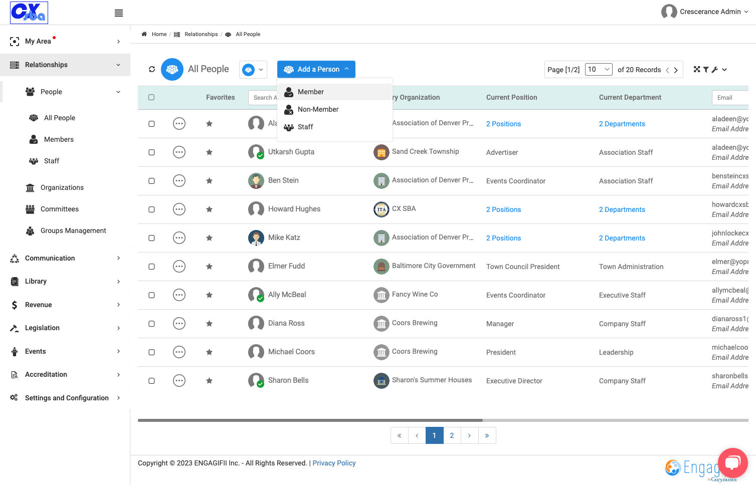Collapse the Relationships sidebar section
This screenshot has width=756, height=486.
point(65,65)
